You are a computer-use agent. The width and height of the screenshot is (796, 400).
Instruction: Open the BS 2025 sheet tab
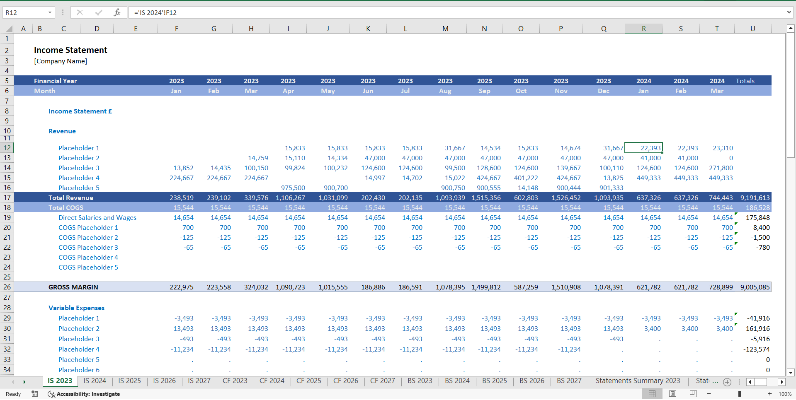point(494,381)
